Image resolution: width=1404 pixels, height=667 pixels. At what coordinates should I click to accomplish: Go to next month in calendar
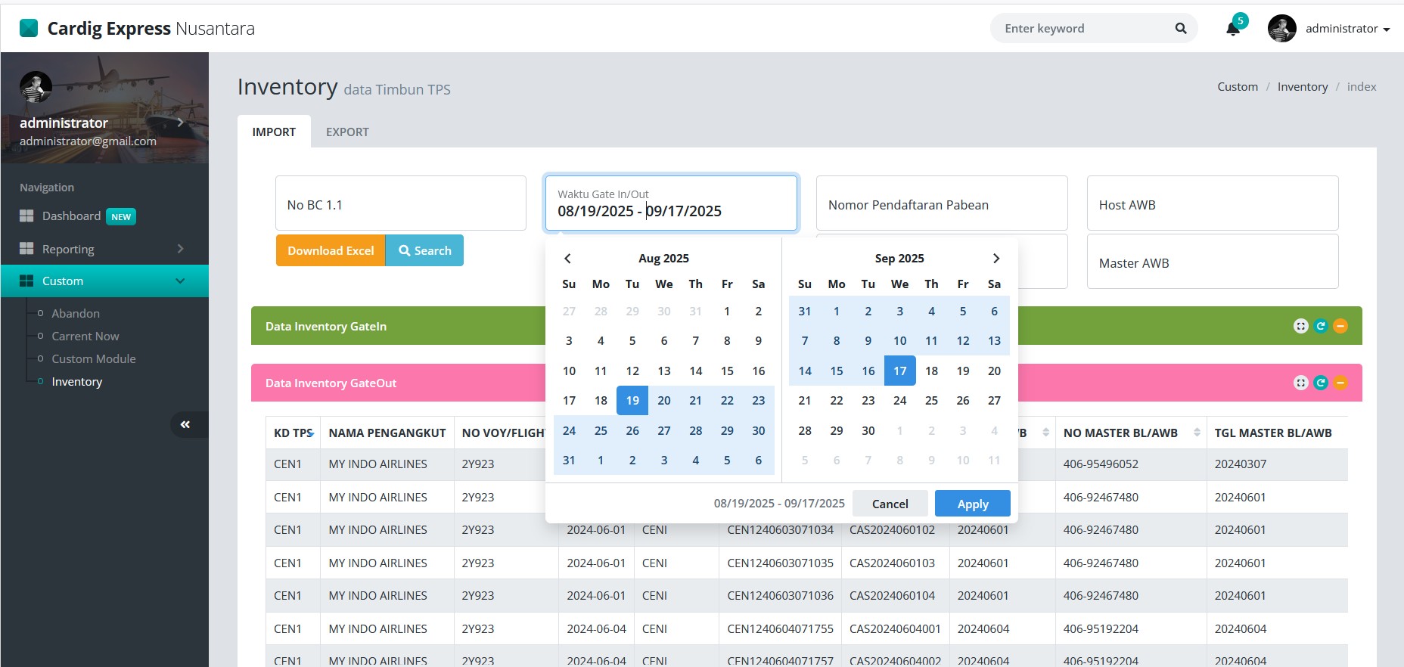[996, 259]
